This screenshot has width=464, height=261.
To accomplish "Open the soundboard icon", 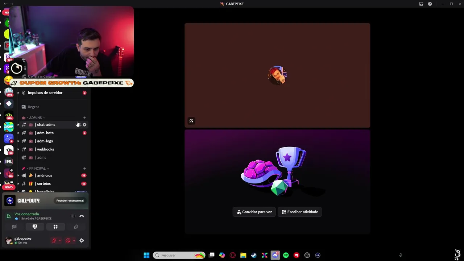I will pyautogui.click(x=76, y=227).
